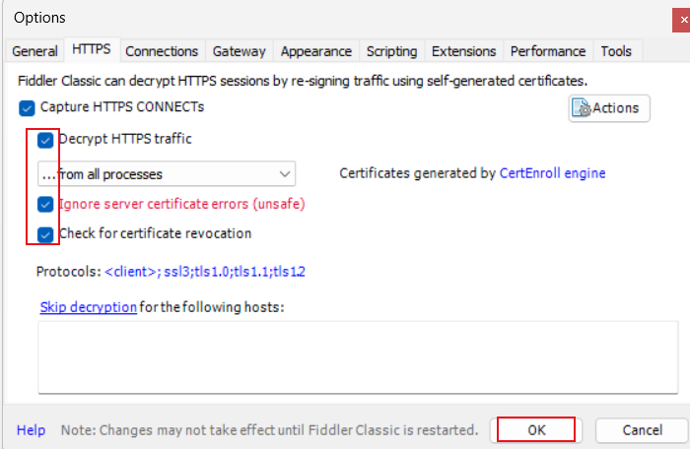Close the Options dialog window
The image size is (690, 449).
(x=682, y=20)
